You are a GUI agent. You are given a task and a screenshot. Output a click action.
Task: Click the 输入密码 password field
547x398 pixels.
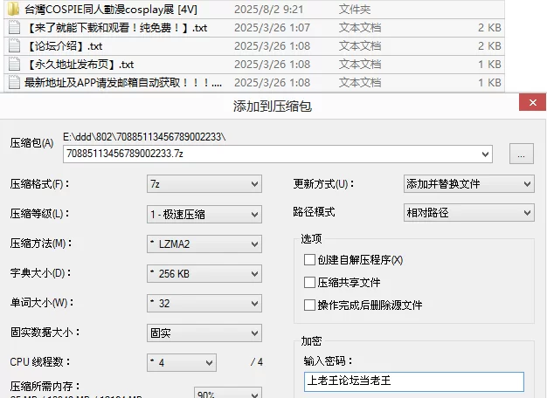pos(414,381)
